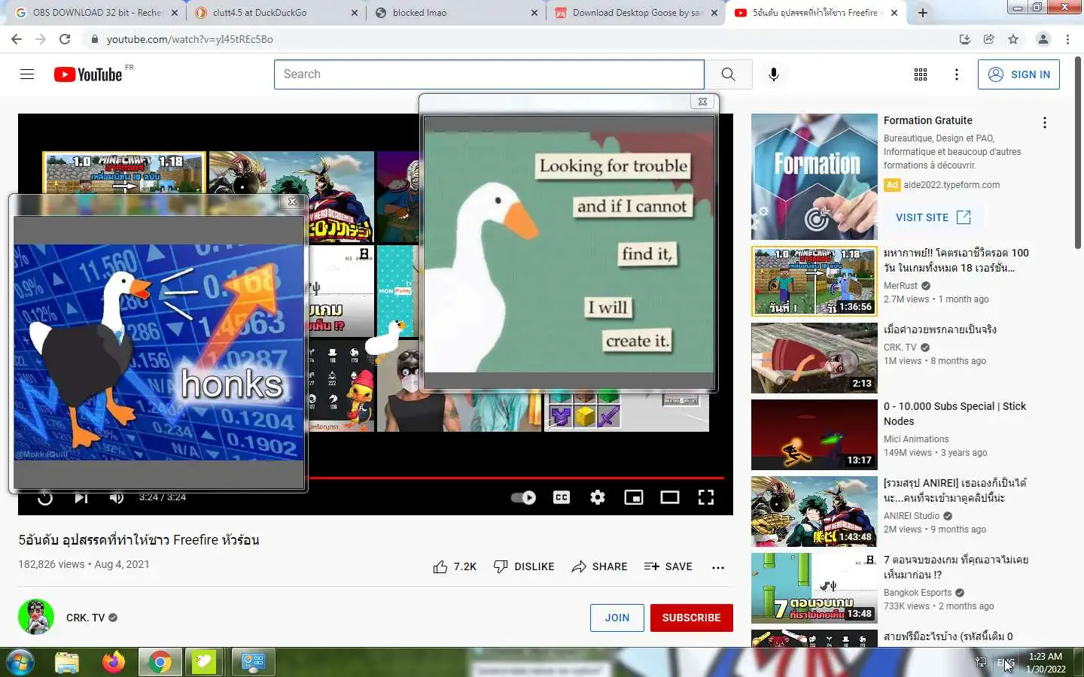Replay the video
This screenshot has height=677, width=1084.
point(45,497)
